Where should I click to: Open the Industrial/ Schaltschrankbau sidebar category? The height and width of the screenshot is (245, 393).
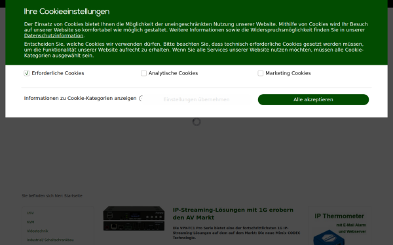(50, 240)
